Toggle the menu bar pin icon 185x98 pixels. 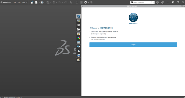click(27, 2)
